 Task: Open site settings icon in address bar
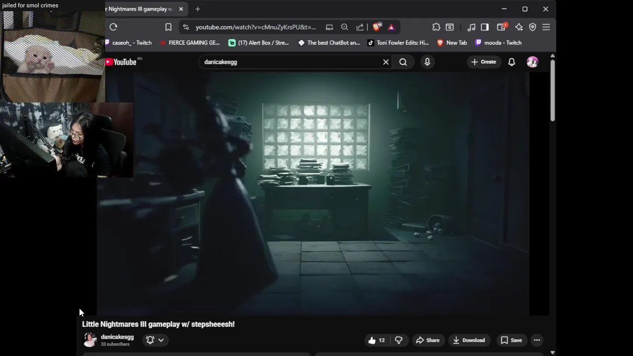(185, 27)
